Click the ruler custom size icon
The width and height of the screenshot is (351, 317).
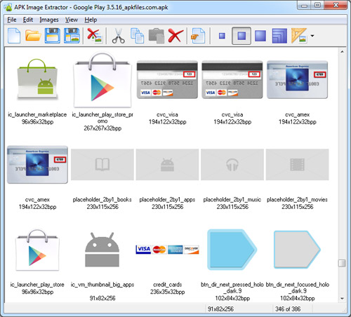[299, 36]
